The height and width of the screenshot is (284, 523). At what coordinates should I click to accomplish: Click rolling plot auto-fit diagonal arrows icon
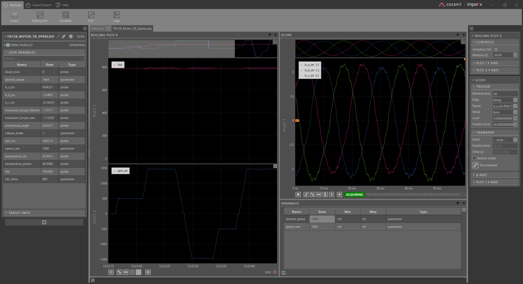click(x=119, y=272)
